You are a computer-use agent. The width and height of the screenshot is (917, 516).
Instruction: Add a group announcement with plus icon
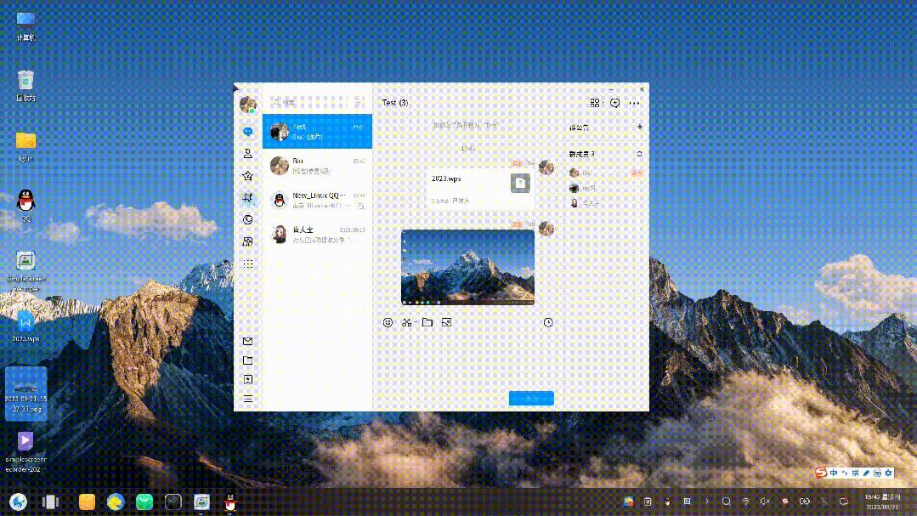[640, 127]
